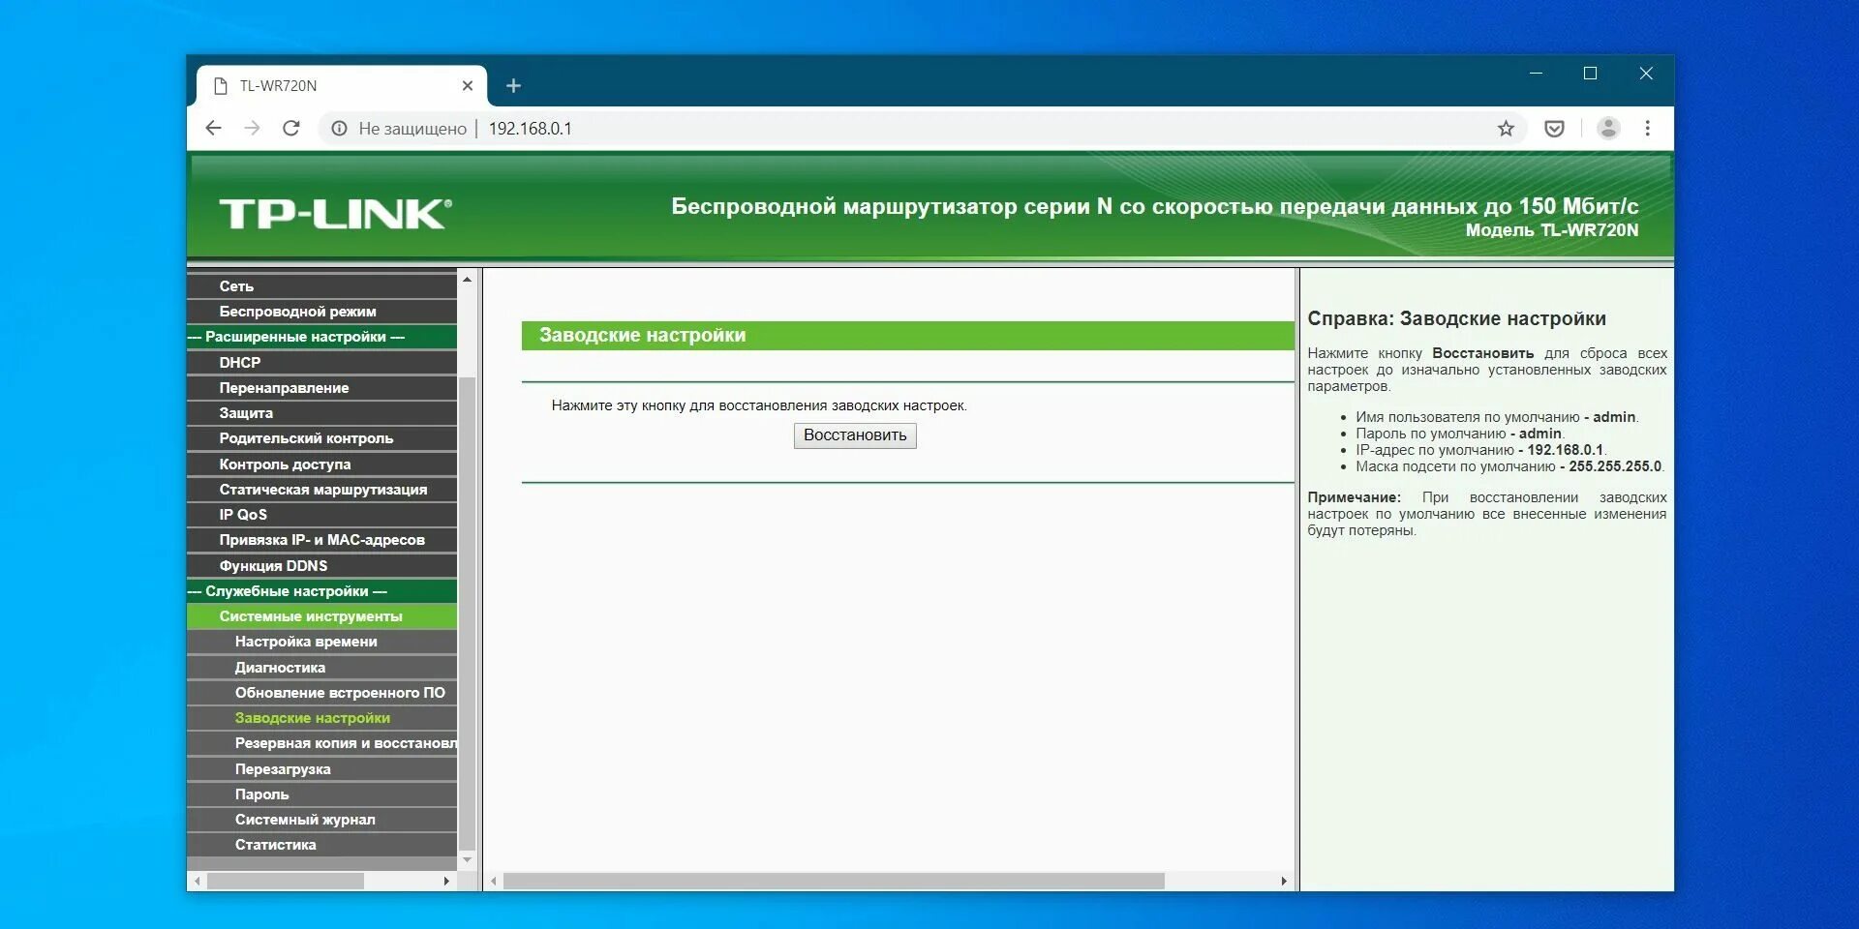This screenshot has height=929, width=1859.
Task: Click the browser forward arrow
Action: [253, 129]
